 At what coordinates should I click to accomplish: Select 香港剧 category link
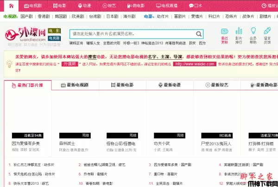point(44,17)
